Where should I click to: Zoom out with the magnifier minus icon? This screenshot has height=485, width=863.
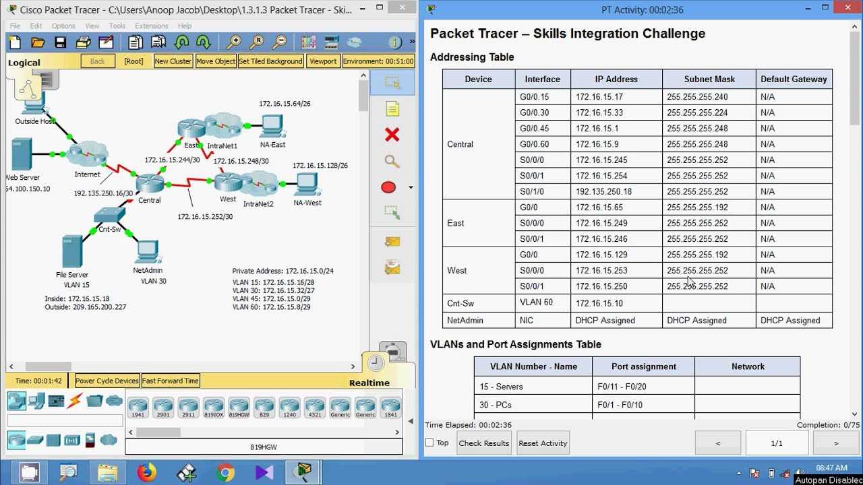pyautogui.click(x=279, y=42)
